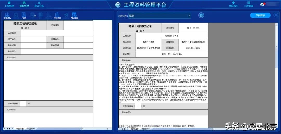Click the empty 资料编号 field in the left form
281x134 pixels.
[x=78, y=25]
